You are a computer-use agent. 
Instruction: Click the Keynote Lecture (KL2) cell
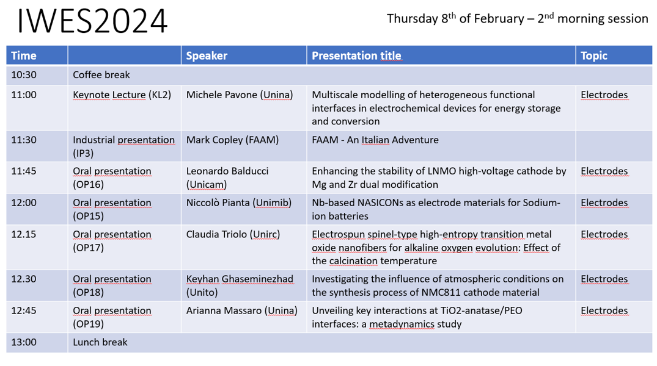coord(122,95)
